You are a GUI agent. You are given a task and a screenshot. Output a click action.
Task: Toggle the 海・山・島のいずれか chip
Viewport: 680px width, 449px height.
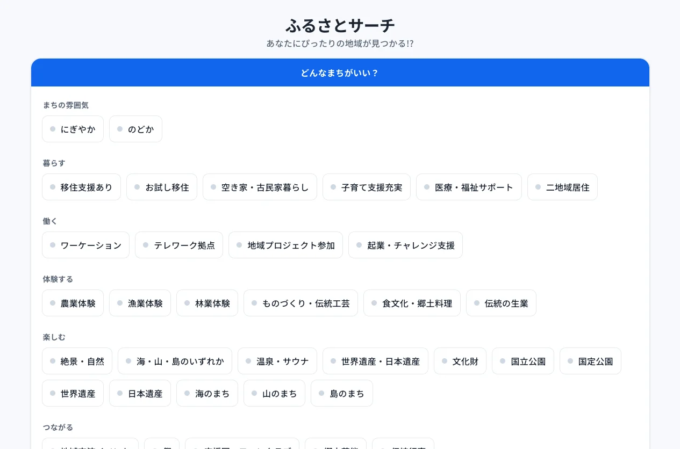[175, 361]
